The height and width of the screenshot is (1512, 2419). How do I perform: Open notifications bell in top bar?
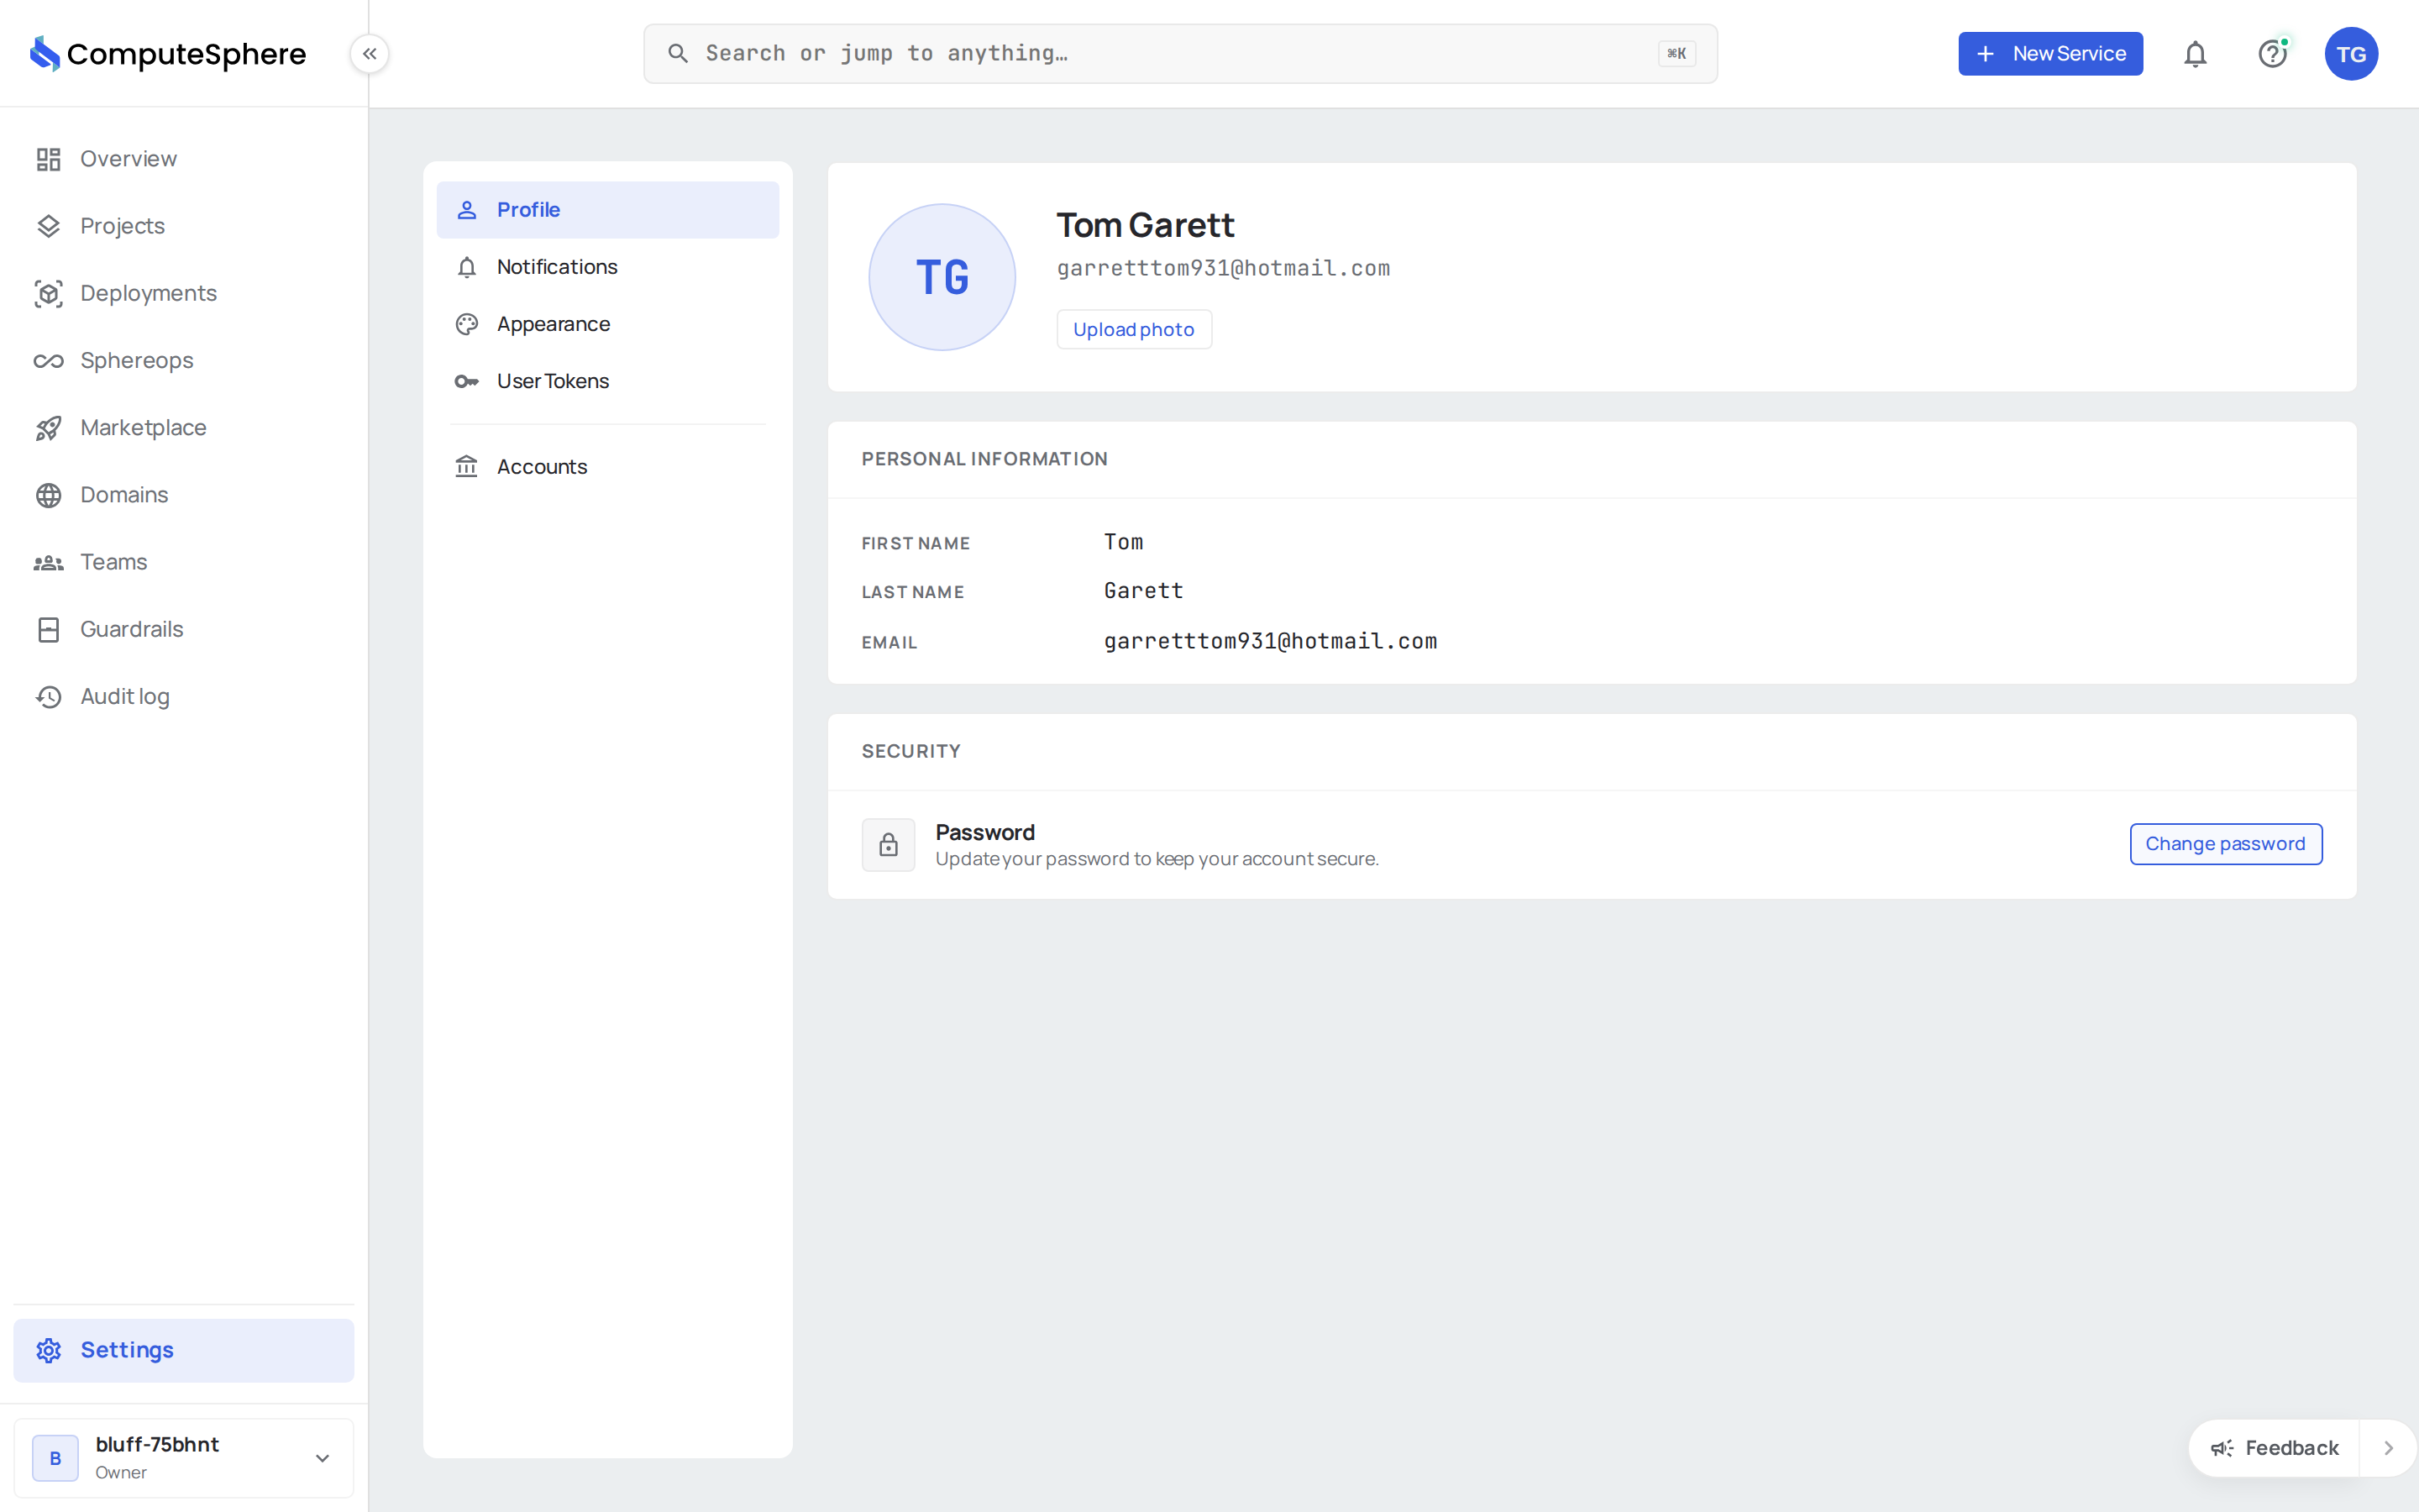[2195, 54]
